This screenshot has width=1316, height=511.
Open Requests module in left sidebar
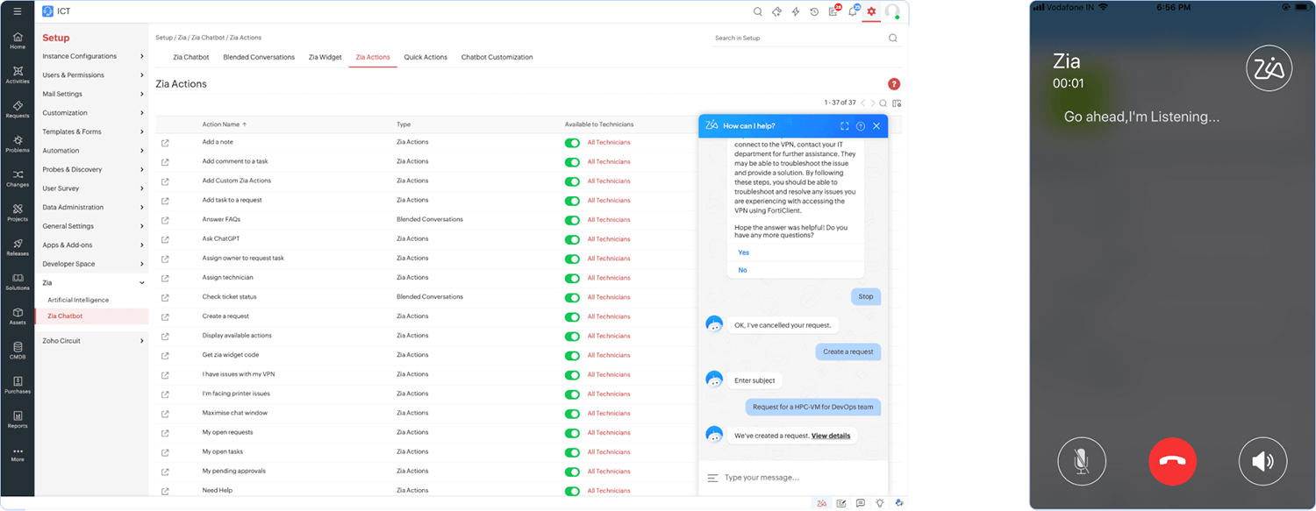pos(18,110)
